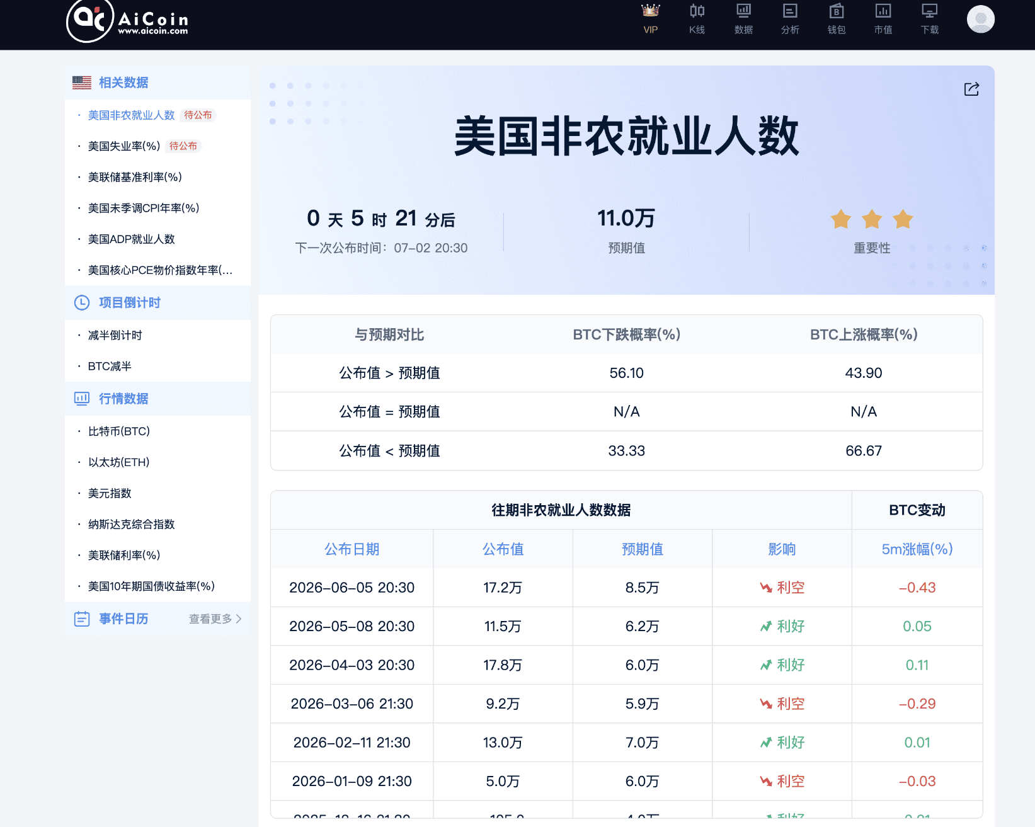Click the 减半倒计时 item
The height and width of the screenshot is (827, 1035).
tap(115, 335)
